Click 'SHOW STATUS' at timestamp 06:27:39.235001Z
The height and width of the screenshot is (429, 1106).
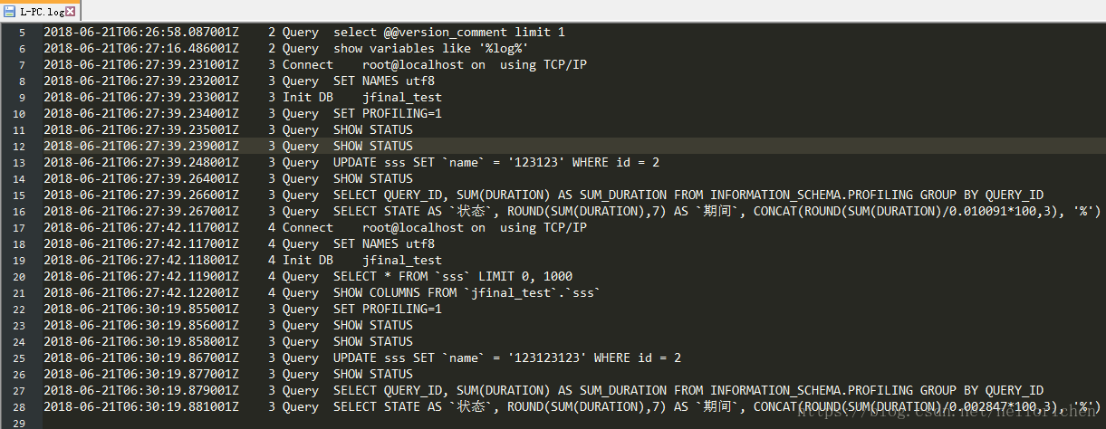373,129
